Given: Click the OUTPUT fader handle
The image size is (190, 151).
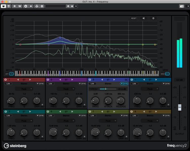Looking at the screenshot, I should (x=180, y=107).
